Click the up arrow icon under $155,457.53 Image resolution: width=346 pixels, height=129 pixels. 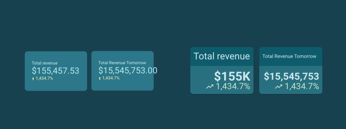(33, 79)
